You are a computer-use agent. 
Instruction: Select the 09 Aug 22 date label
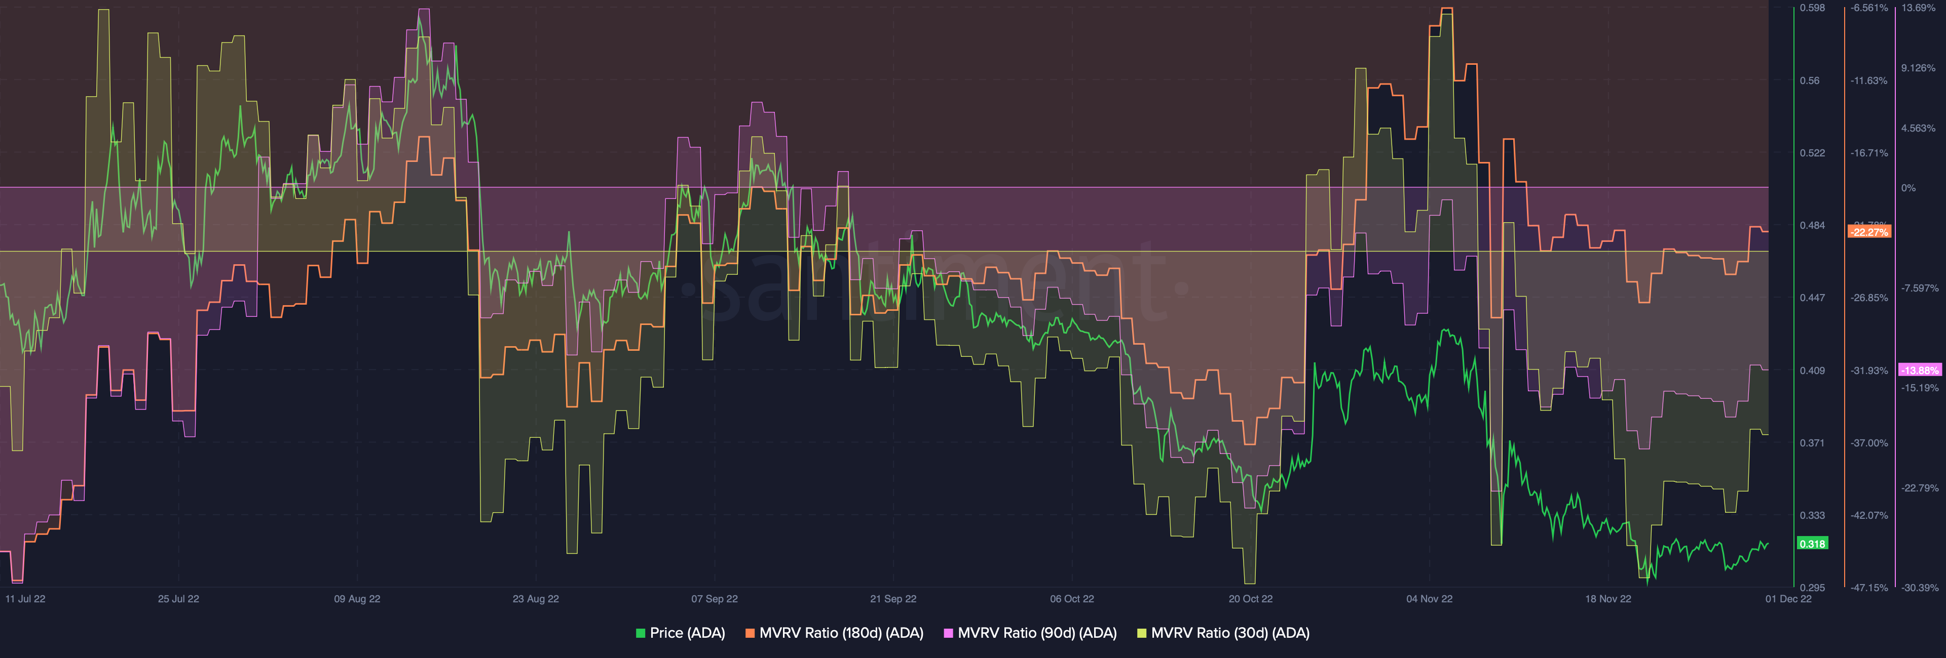tap(357, 599)
